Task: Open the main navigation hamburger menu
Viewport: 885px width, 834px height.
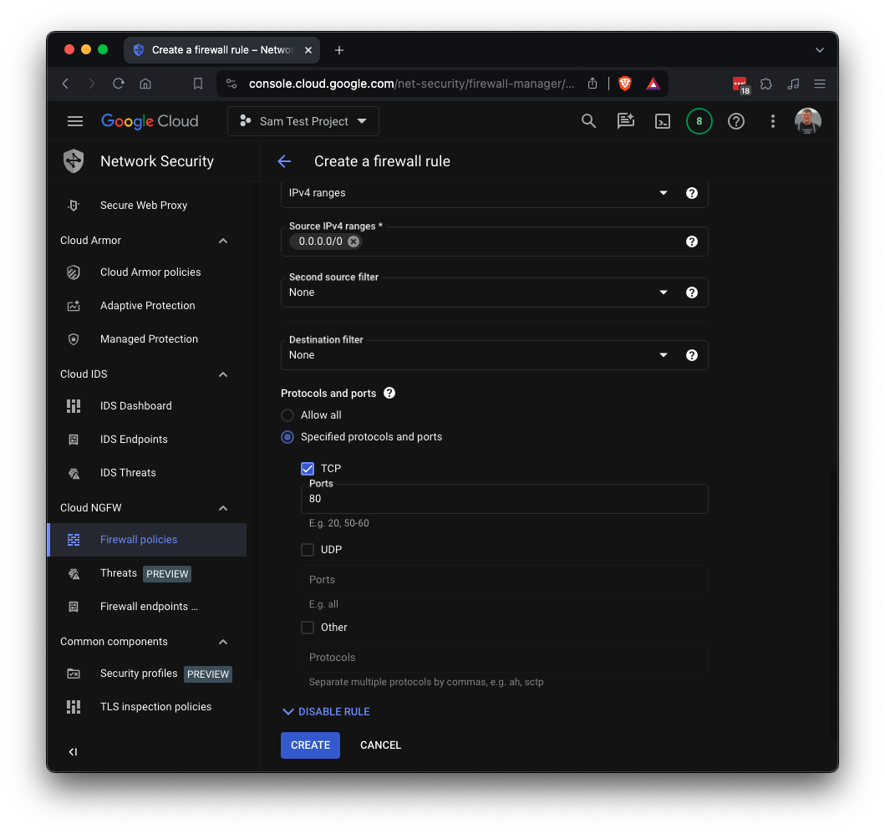Action: [75, 121]
